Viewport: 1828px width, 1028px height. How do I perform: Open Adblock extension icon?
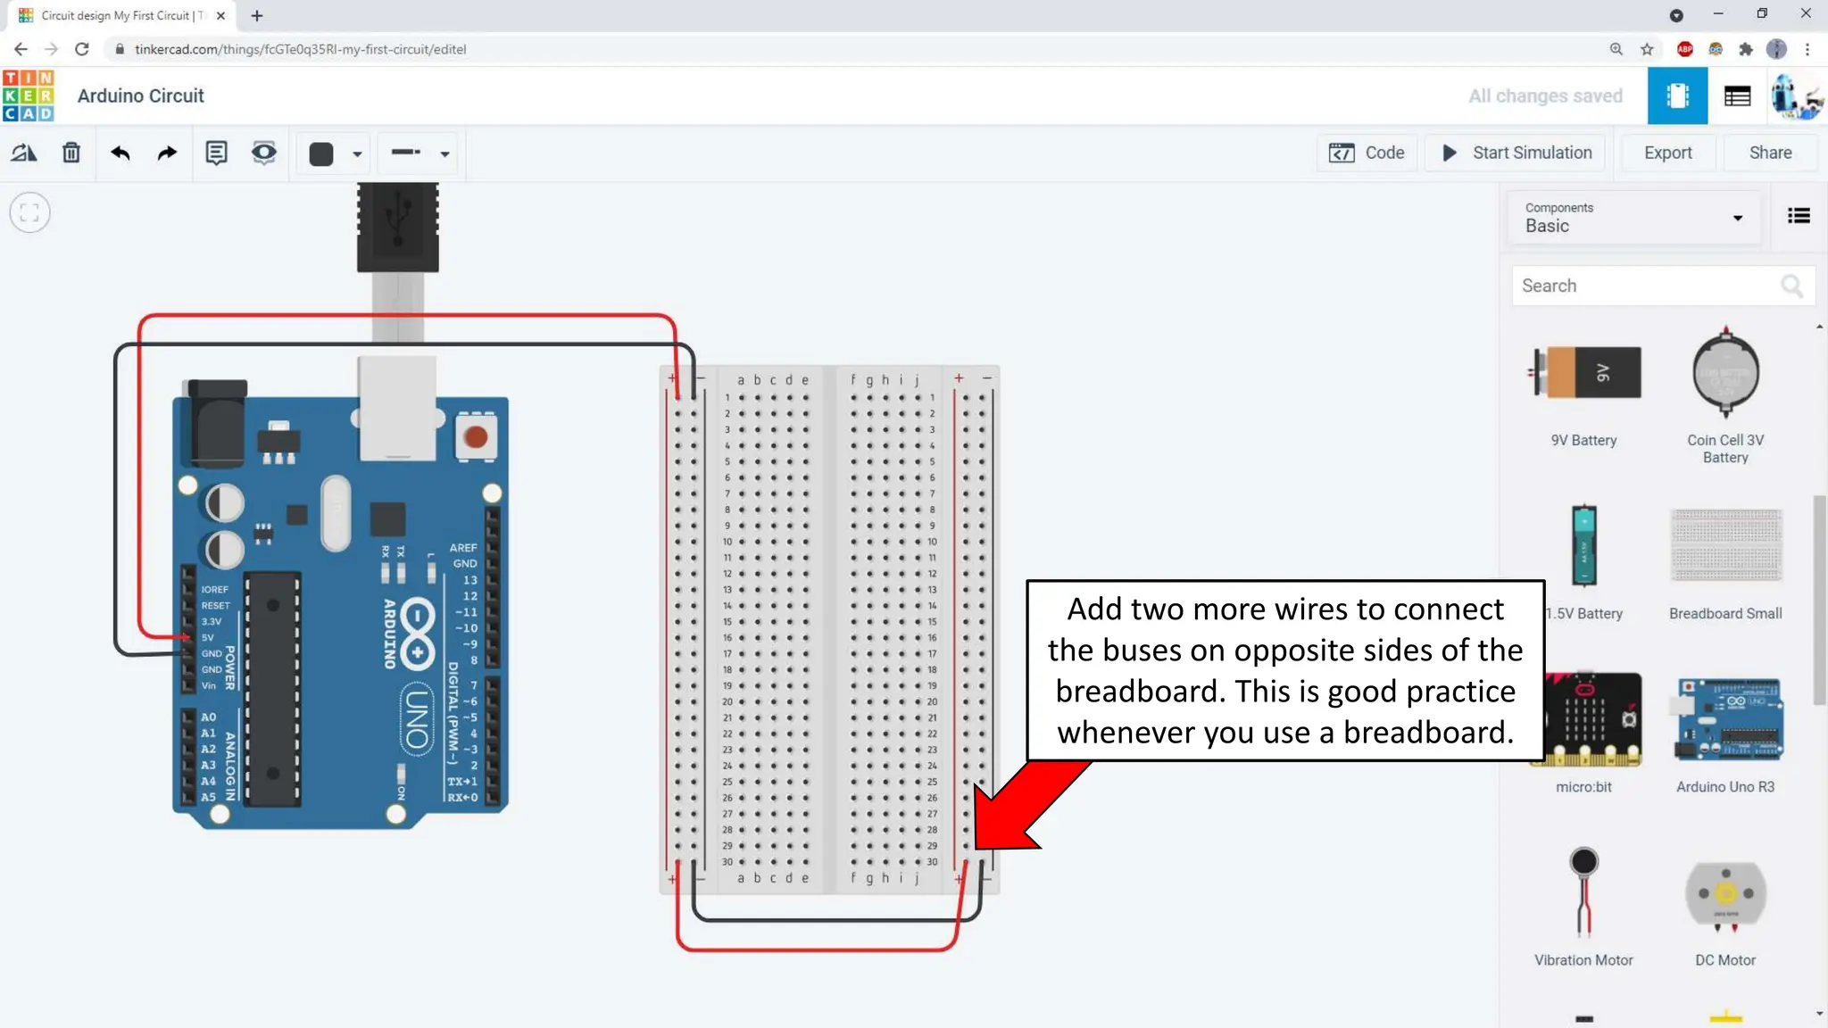click(x=1684, y=49)
